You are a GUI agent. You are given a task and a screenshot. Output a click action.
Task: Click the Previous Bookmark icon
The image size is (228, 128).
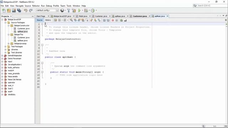[92, 20]
